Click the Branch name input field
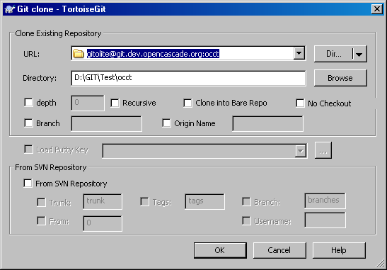387x270 pixels. [106, 123]
